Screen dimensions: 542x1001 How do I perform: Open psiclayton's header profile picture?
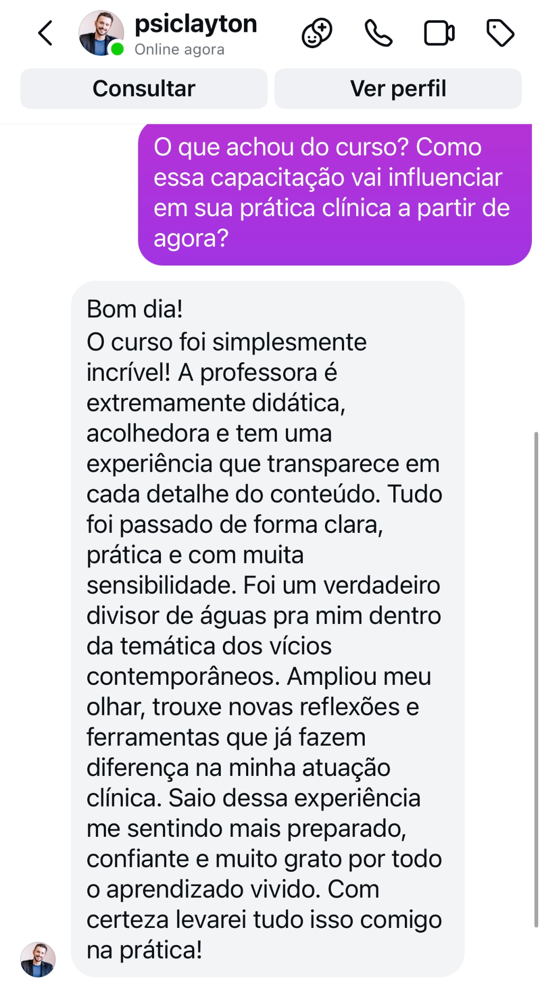click(100, 32)
